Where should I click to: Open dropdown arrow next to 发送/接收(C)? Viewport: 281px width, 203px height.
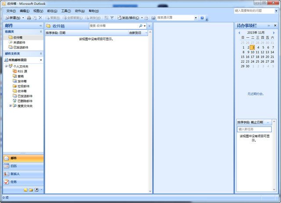coord(142,18)
